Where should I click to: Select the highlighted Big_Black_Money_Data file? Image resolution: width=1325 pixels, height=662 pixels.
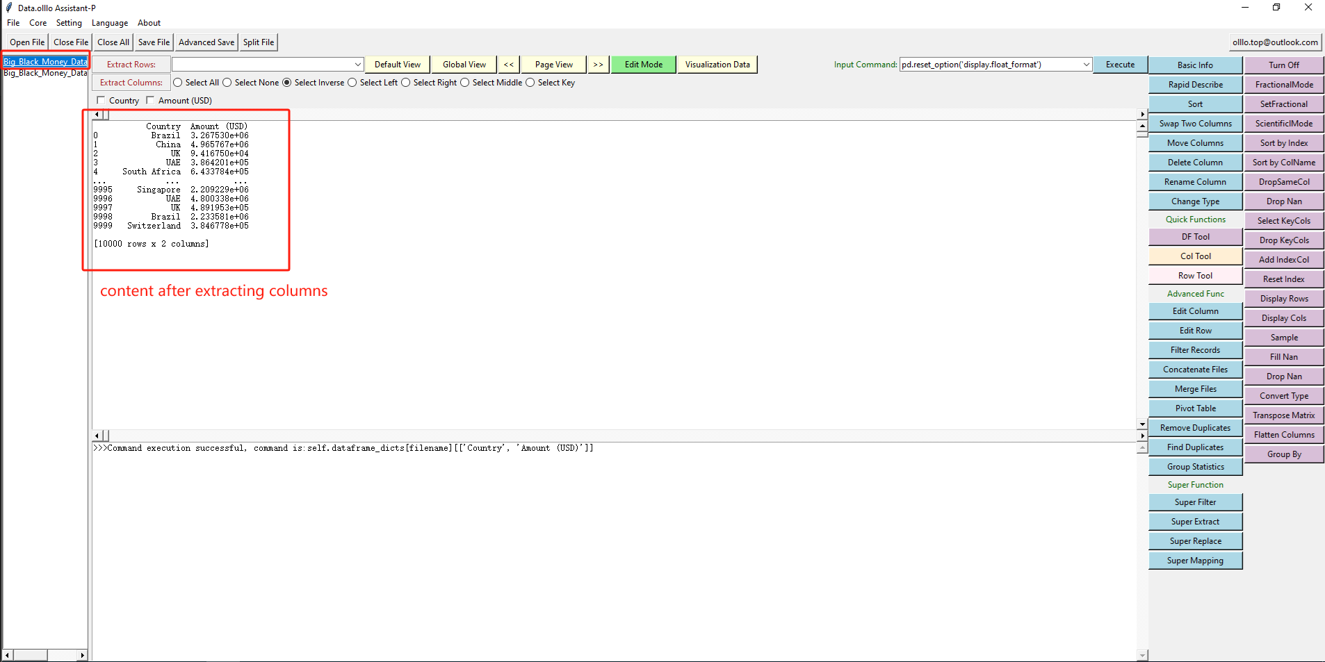tap(45, 62)
